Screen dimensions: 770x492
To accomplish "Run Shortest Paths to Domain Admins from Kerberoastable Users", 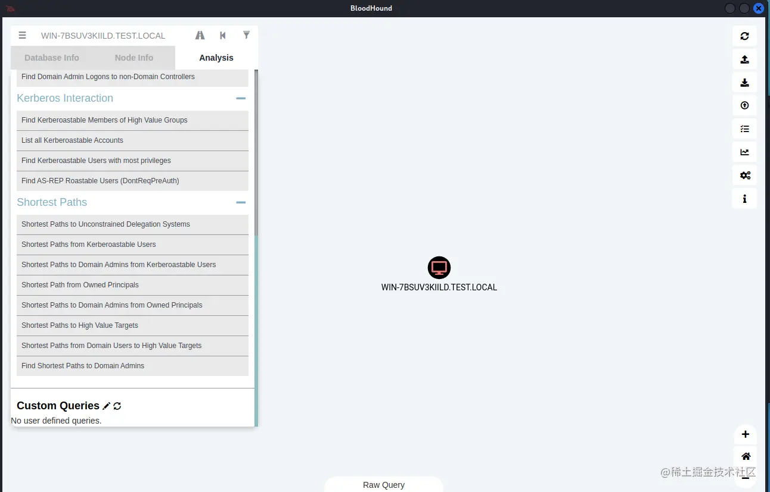I will (132, 265).
